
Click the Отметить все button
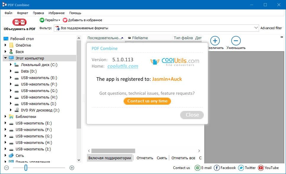click(183, 158)
